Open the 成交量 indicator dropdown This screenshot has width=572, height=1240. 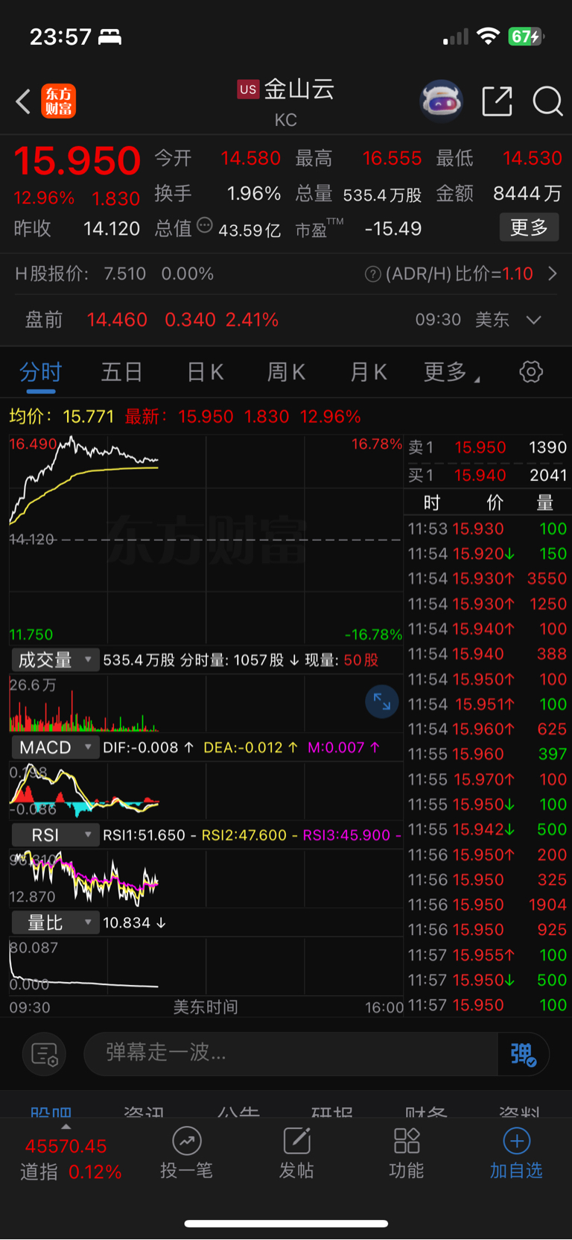click(55, 660)
